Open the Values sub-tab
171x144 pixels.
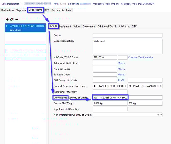pos(77,26)
